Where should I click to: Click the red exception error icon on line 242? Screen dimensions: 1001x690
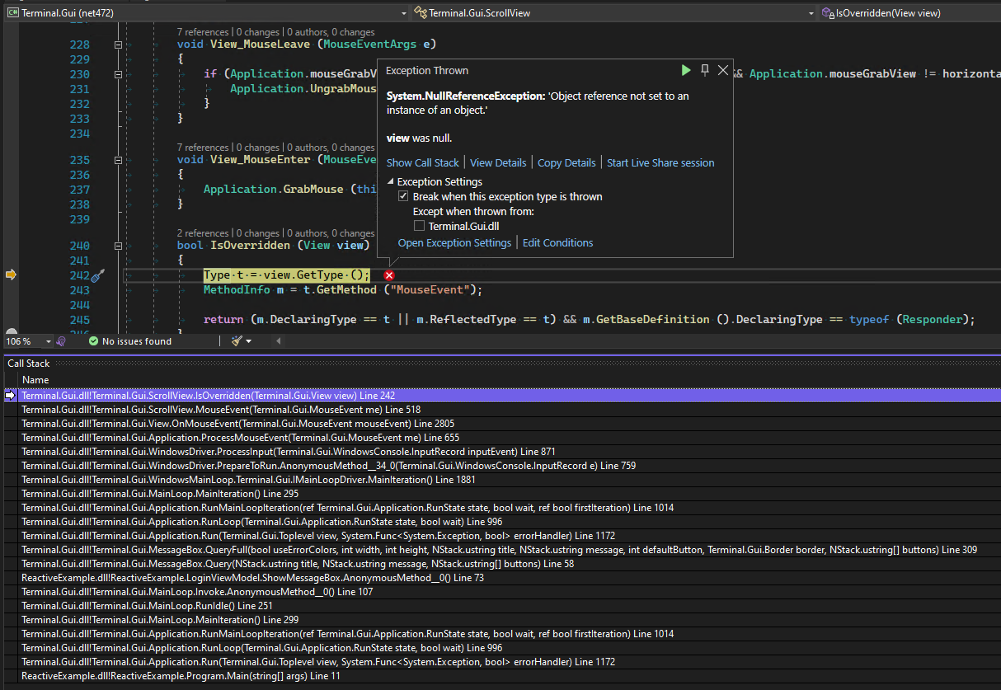click(x=389, y=275)
